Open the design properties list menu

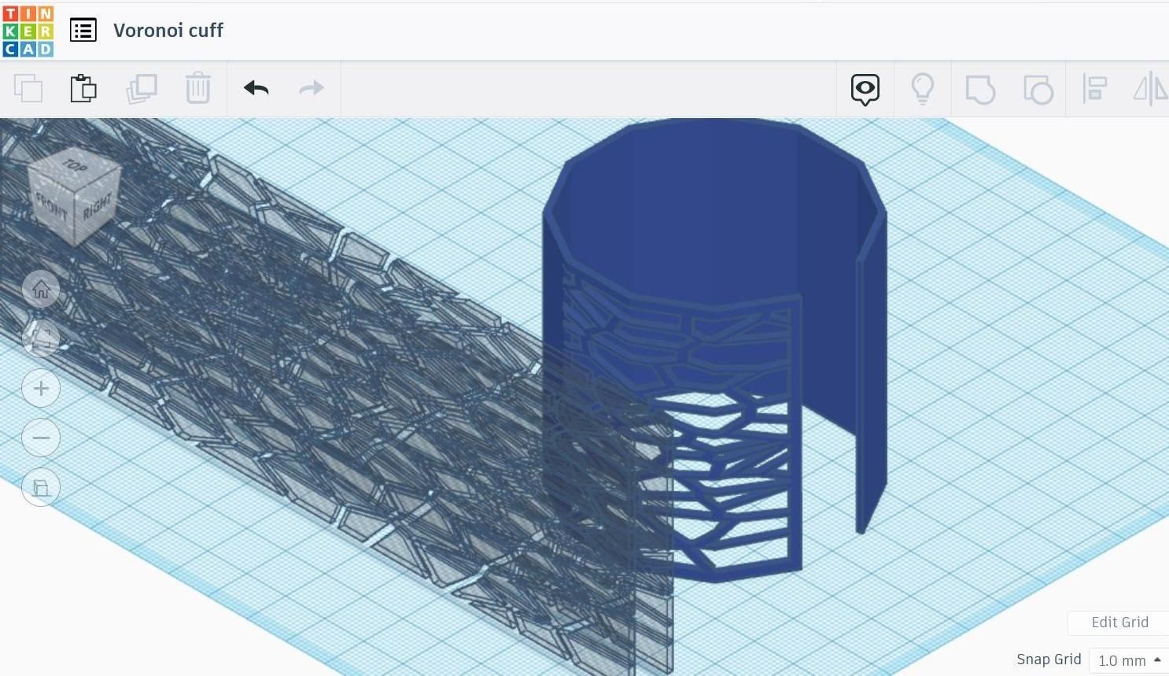pyautogui.click(x=83, y=30)
